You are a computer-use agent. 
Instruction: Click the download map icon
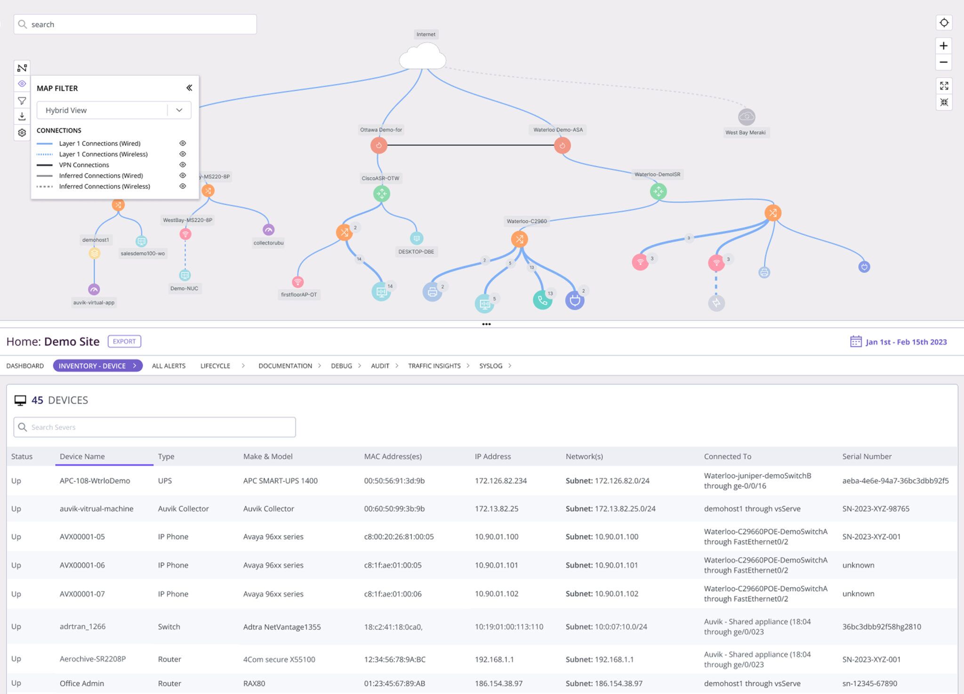22,116
